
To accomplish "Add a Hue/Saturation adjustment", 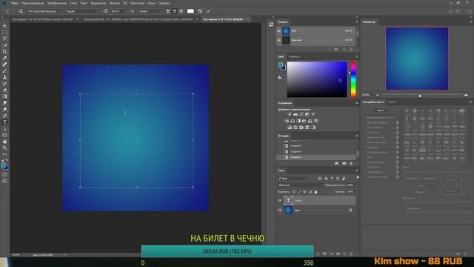I will pyautogui.click(x=287, y=121).
